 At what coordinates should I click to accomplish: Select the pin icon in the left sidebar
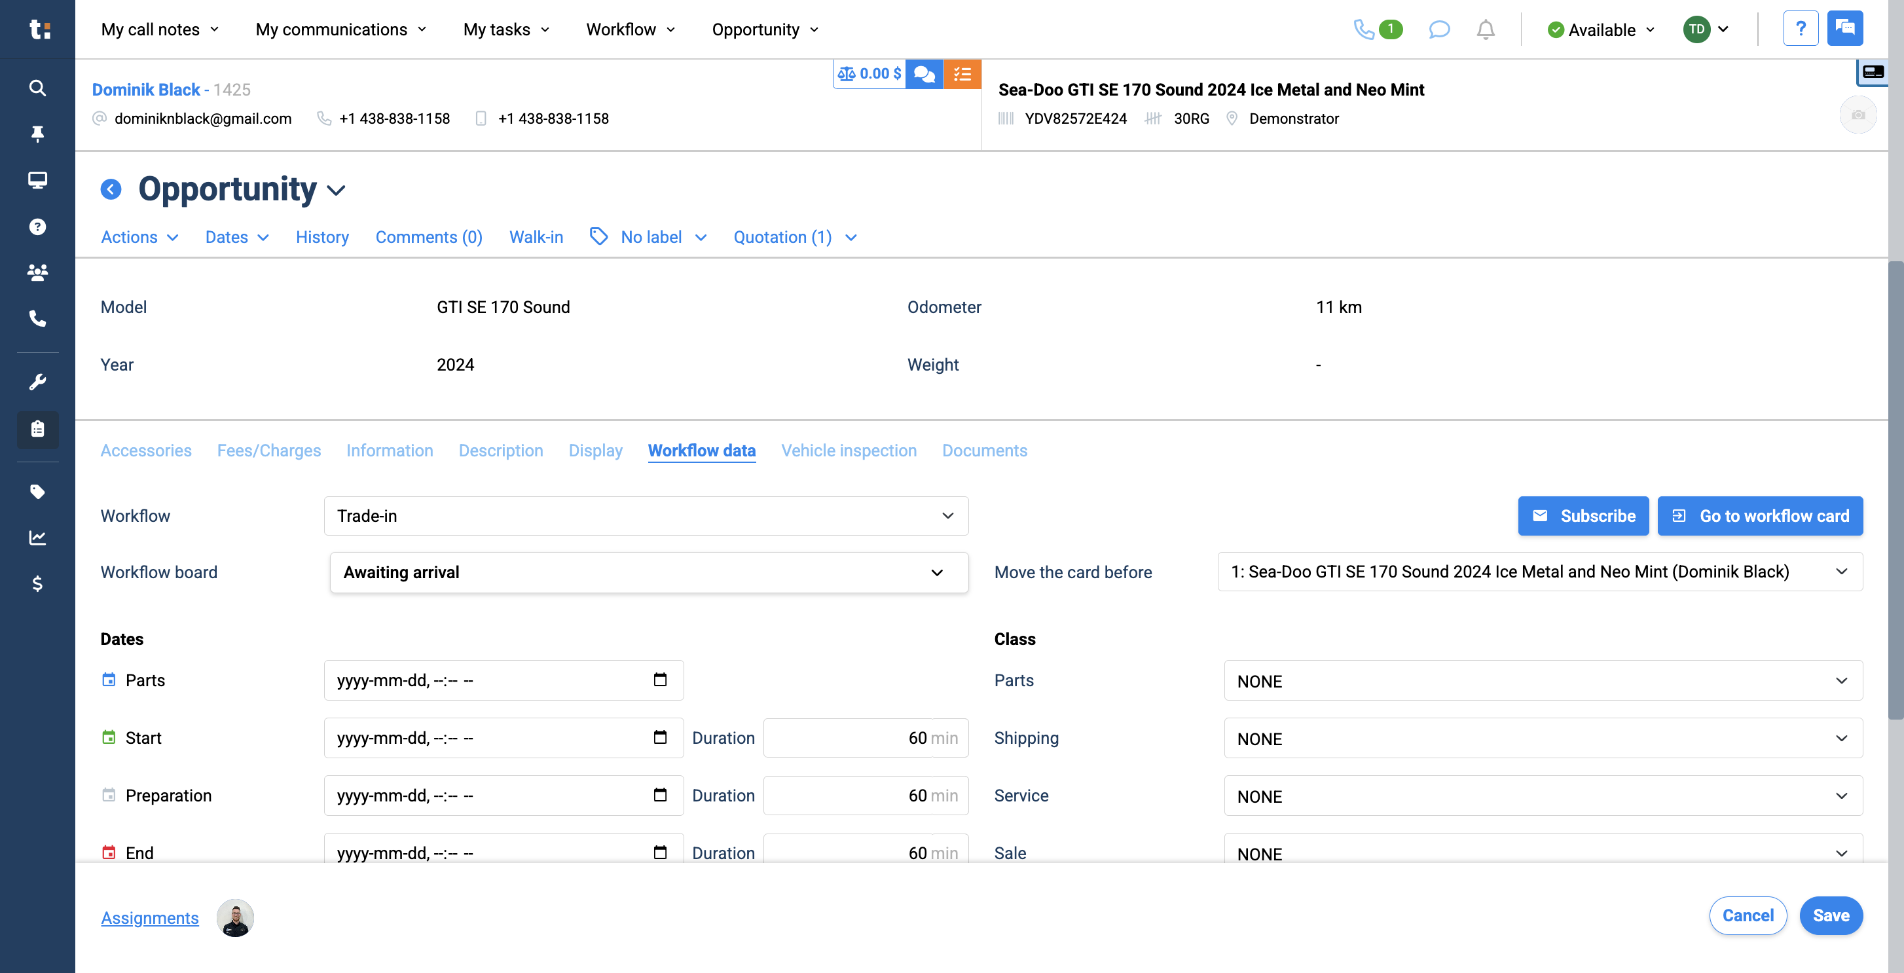[x=37, y=134]
